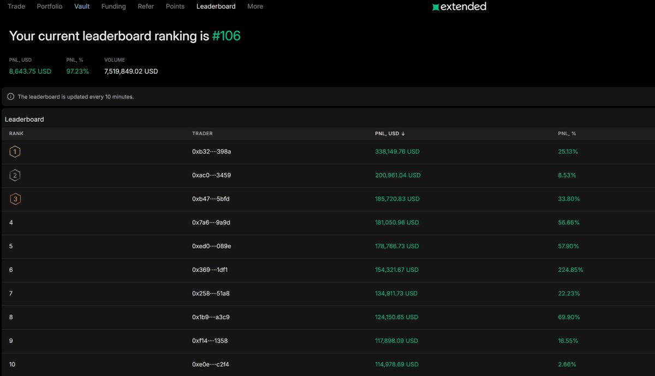Click PNL value 124,150.65 USD

click(397, 317)
